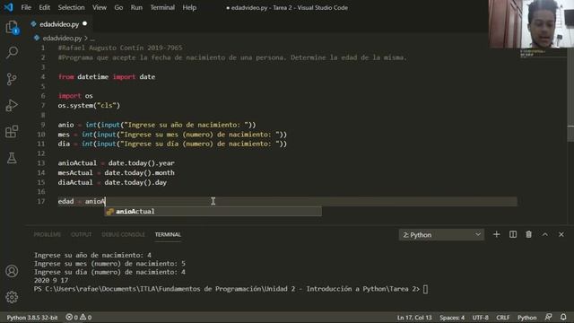Select Python 3.8.5 32-bit interpreter
The image size is (574, 323).
[x=32, y=318]
